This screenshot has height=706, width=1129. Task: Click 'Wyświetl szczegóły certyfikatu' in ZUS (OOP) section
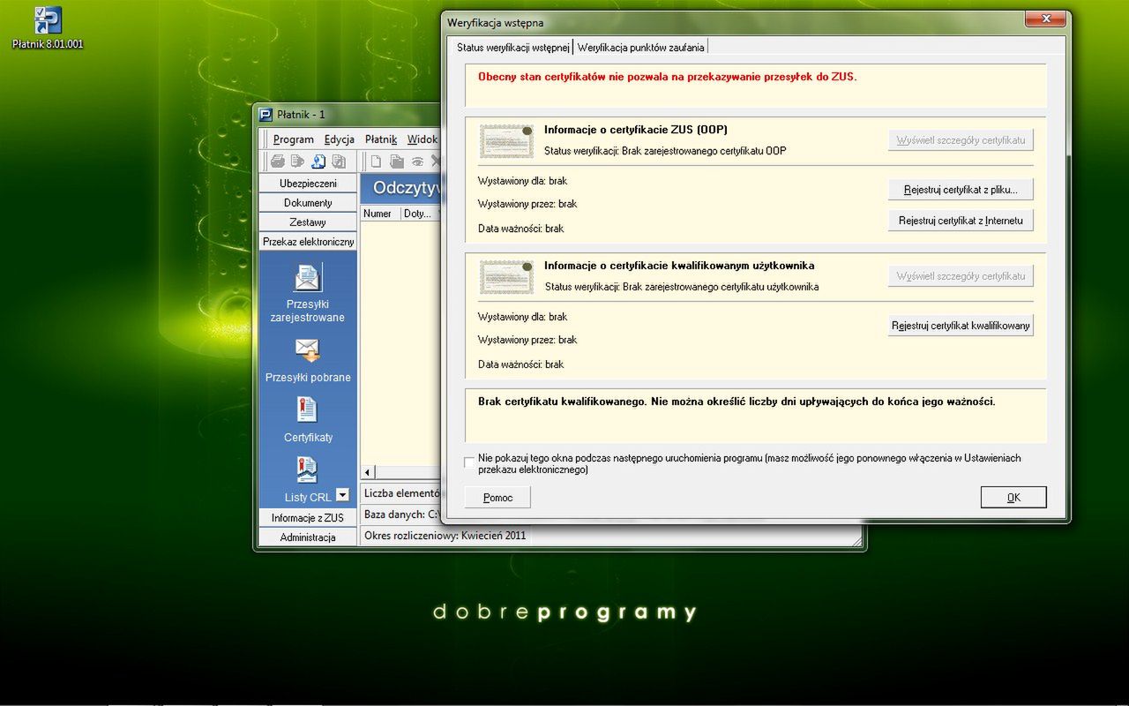pos(961,140)
